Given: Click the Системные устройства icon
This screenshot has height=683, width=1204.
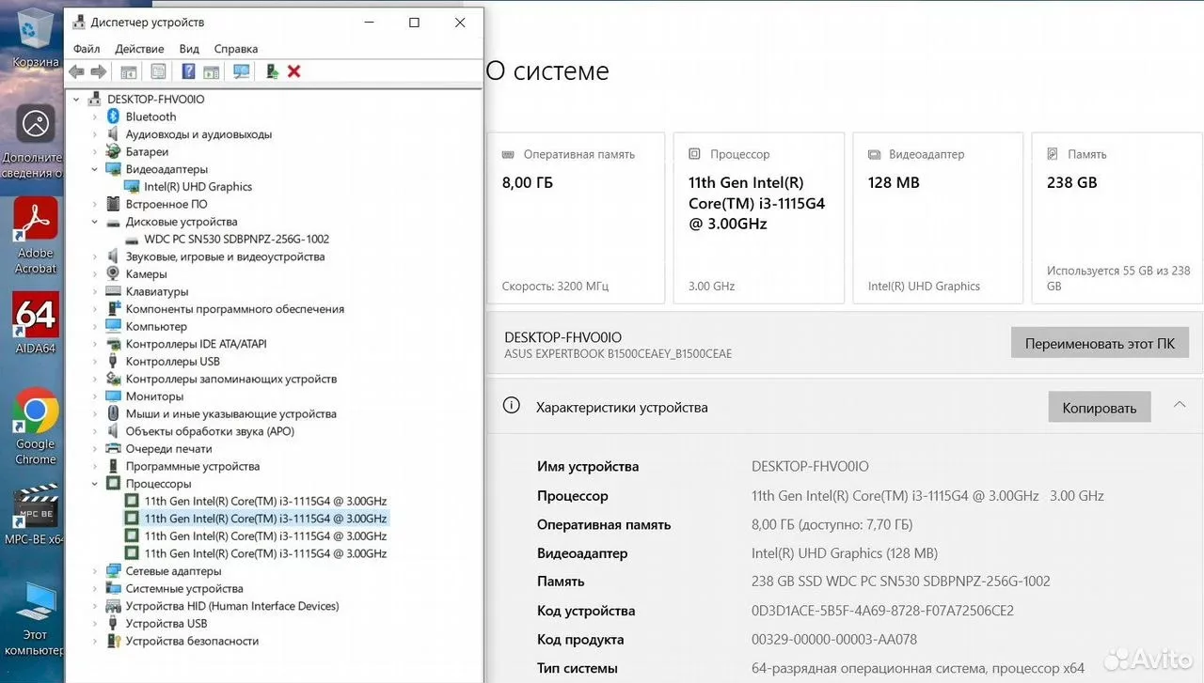Looking at the screenshot, I should 113,589.
